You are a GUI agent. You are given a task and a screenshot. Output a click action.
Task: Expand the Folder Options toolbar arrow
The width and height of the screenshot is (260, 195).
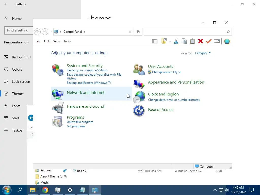(x=170, y=41)
